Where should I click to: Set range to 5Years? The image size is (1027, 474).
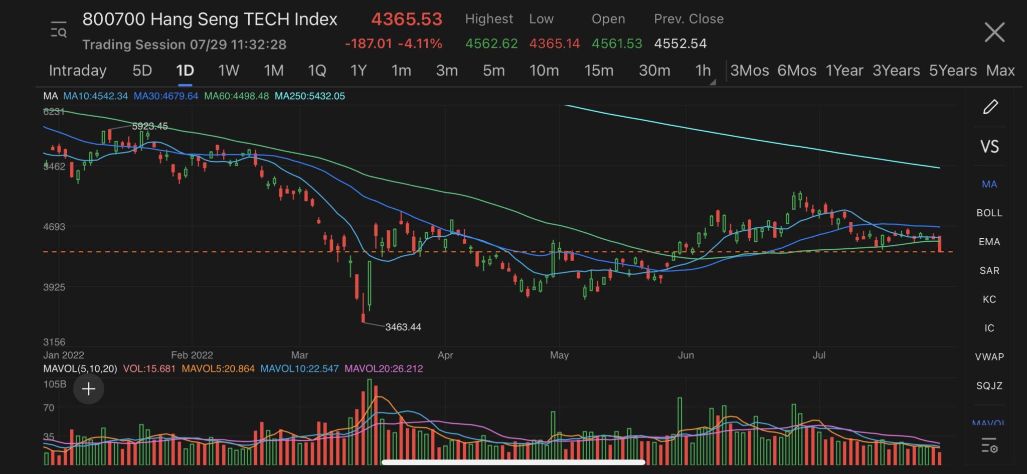(953, 71)
